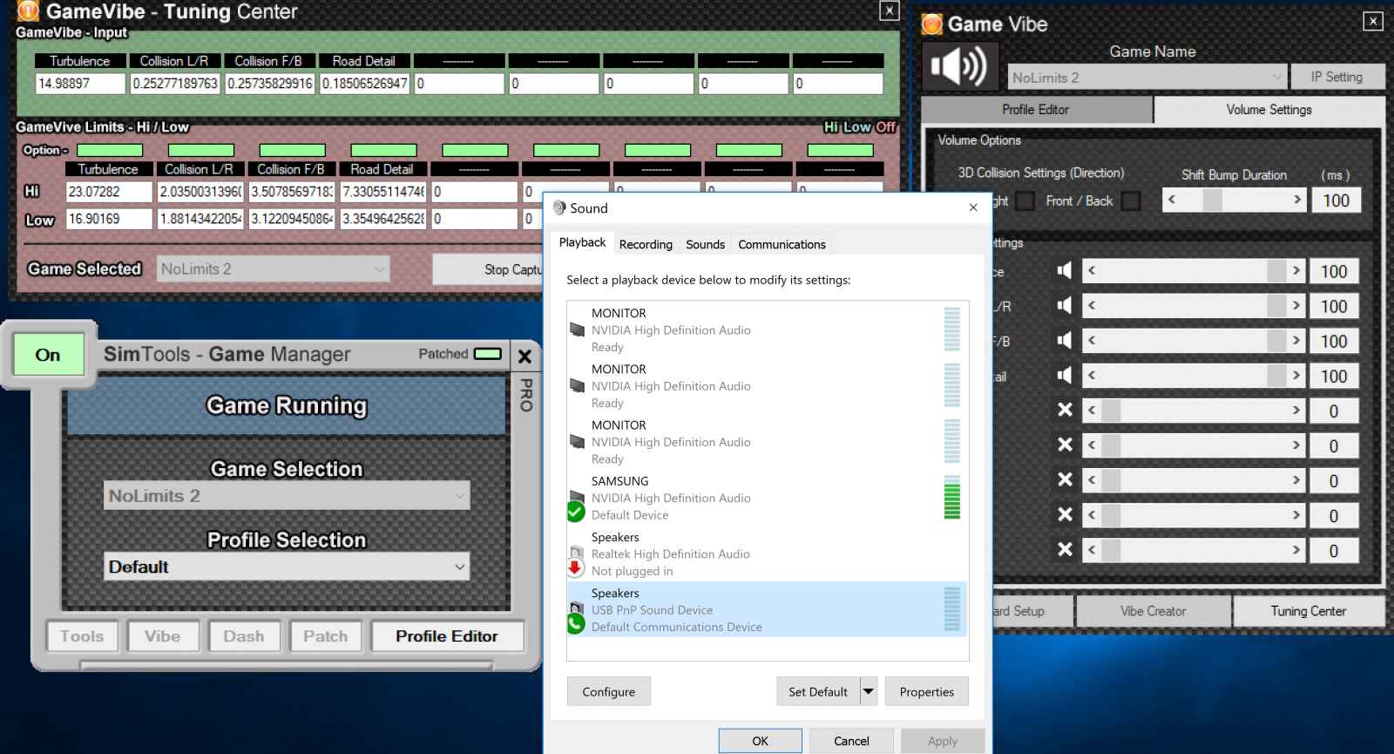
Task: Click the X icon on last zero-volume row
Action: pyautogui.click(x=1065, y=549)
